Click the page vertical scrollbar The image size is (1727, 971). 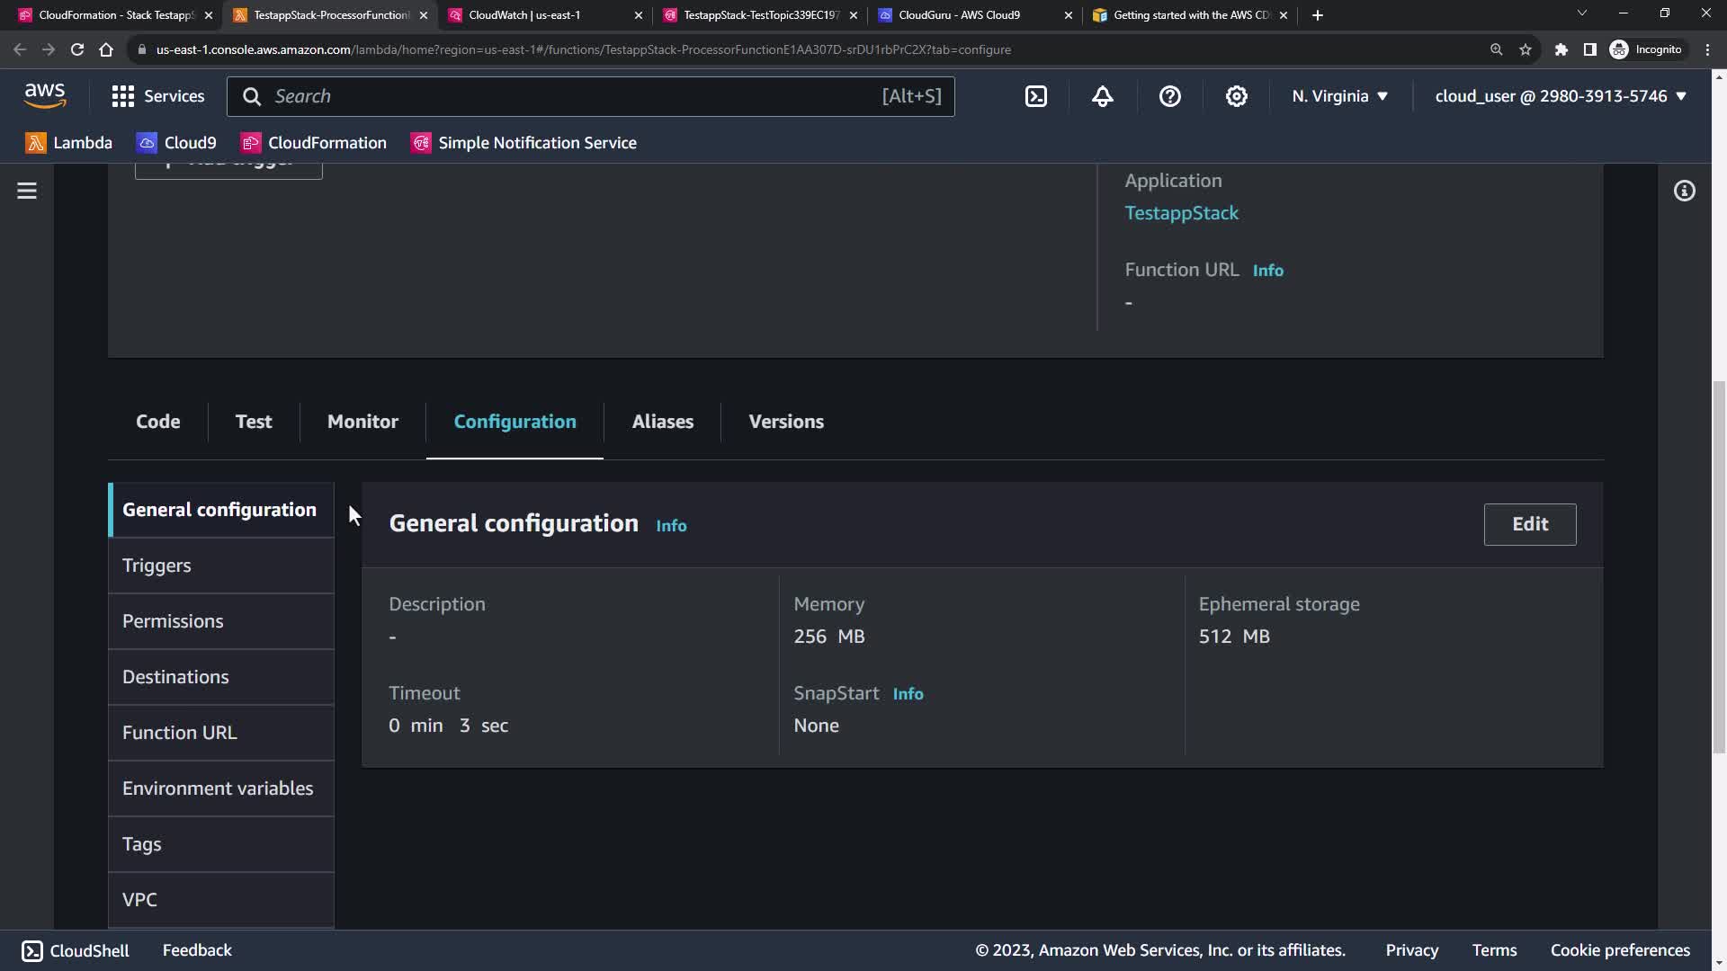coord(1719,566)
